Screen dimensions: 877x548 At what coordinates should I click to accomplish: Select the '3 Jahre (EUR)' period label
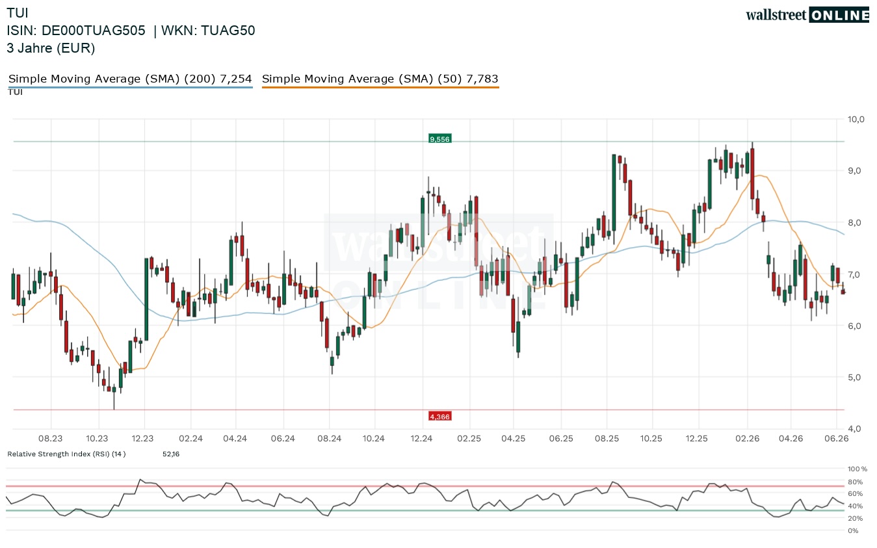(x=51, y=47)
